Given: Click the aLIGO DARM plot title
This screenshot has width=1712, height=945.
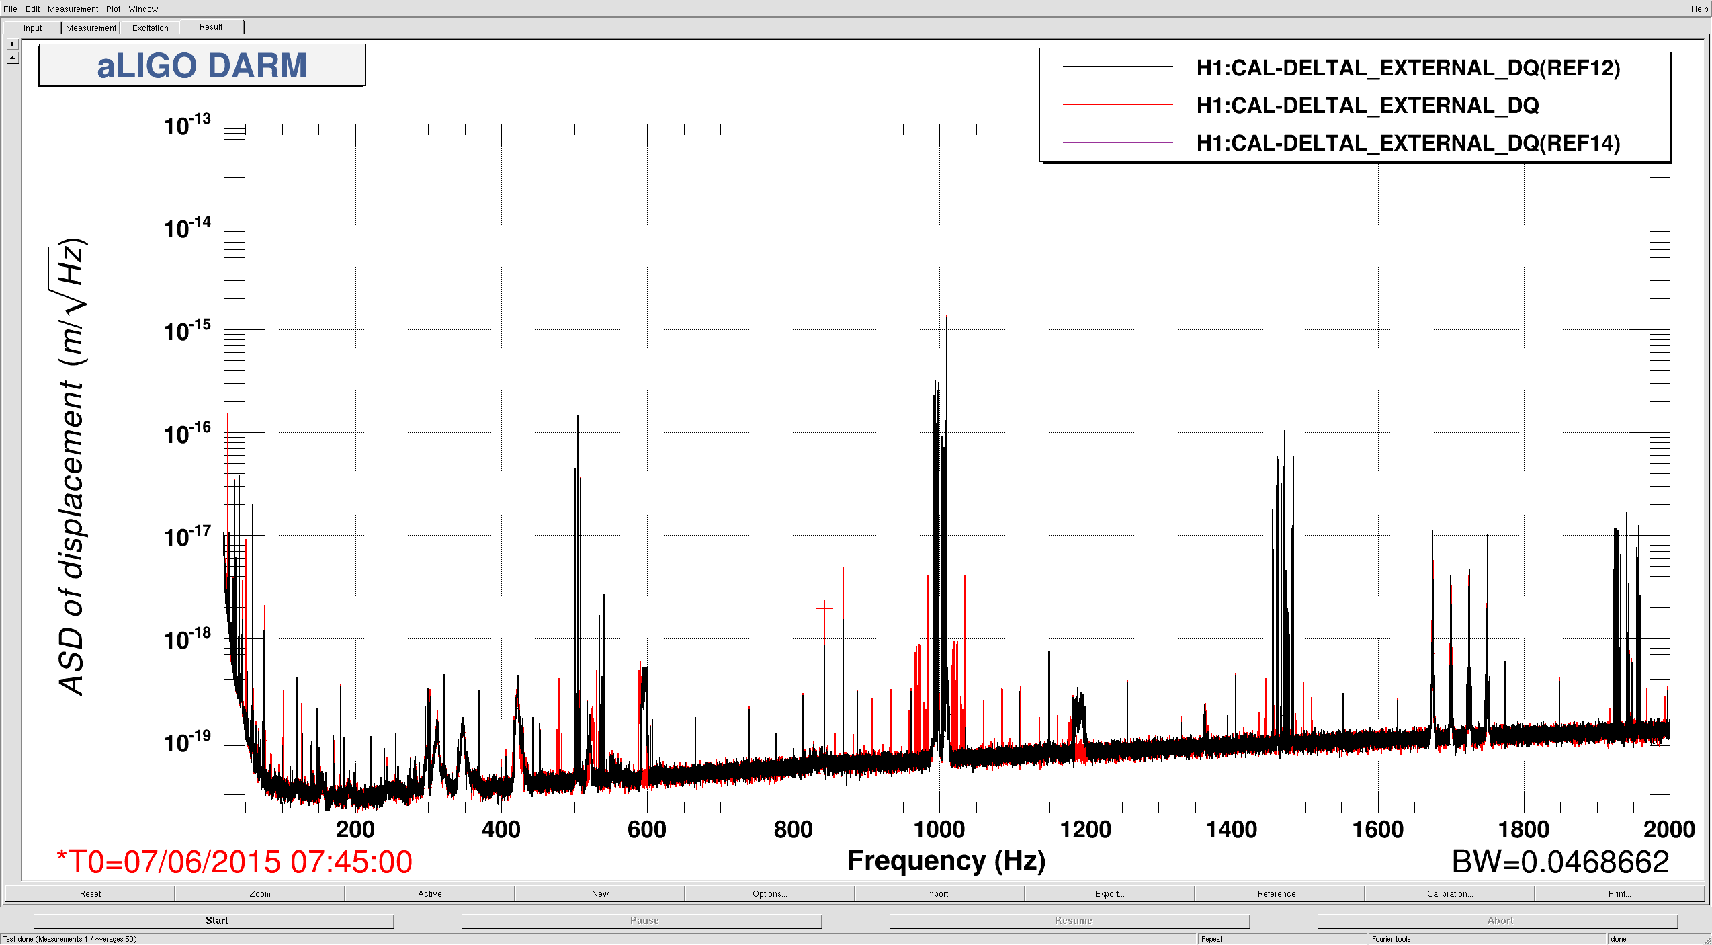Looking at the screenshot, I should click(202, 65).
